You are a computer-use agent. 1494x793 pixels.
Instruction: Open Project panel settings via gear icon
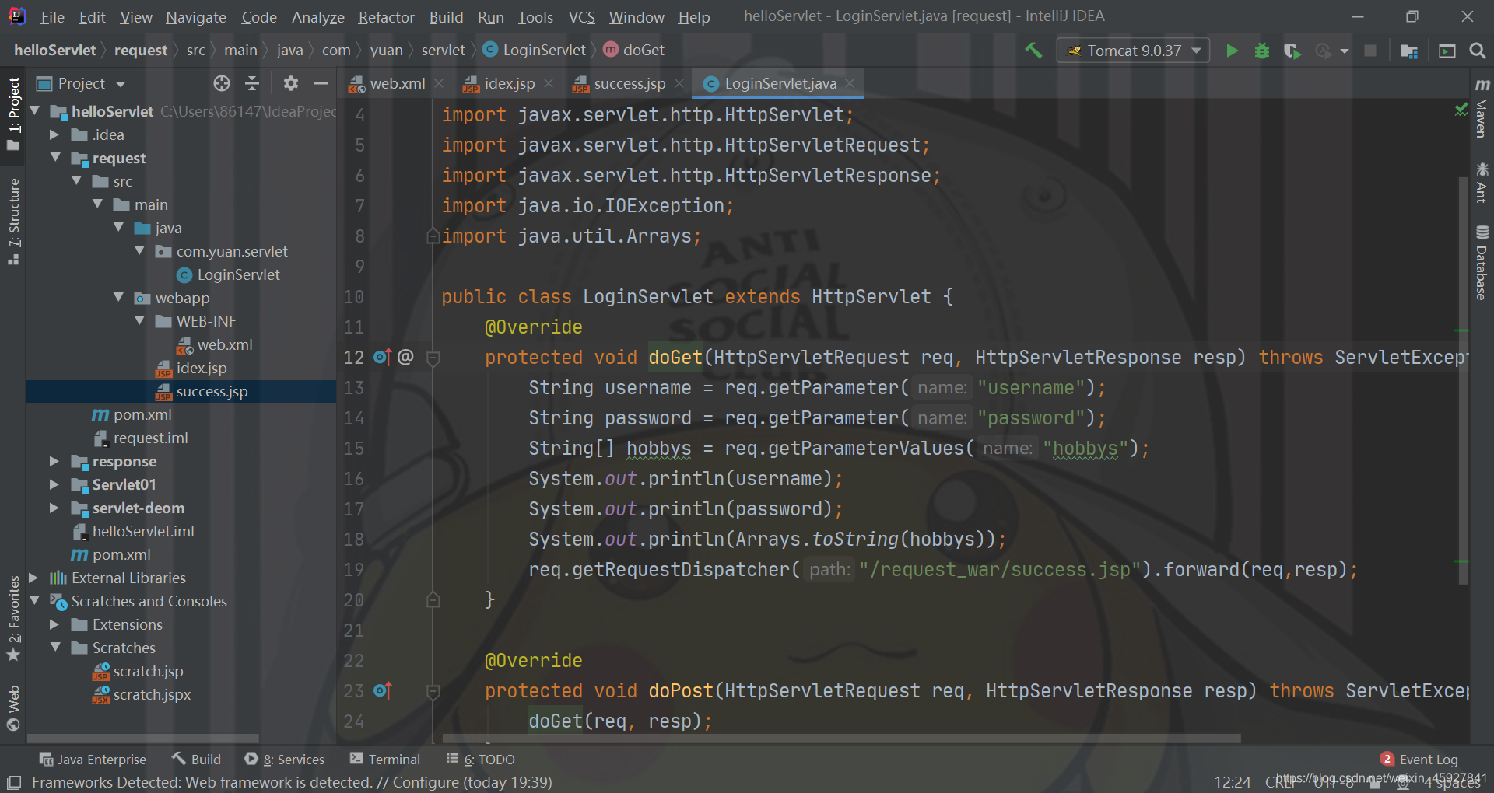point(290,83)
